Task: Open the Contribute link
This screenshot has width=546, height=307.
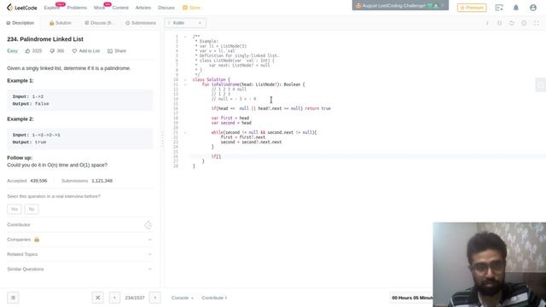Action: pos(214,298)
